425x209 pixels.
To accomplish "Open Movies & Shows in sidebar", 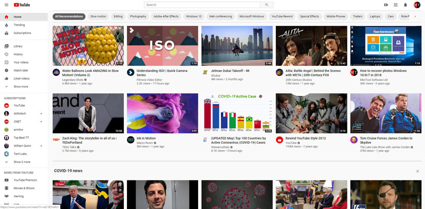I will 24,188.
